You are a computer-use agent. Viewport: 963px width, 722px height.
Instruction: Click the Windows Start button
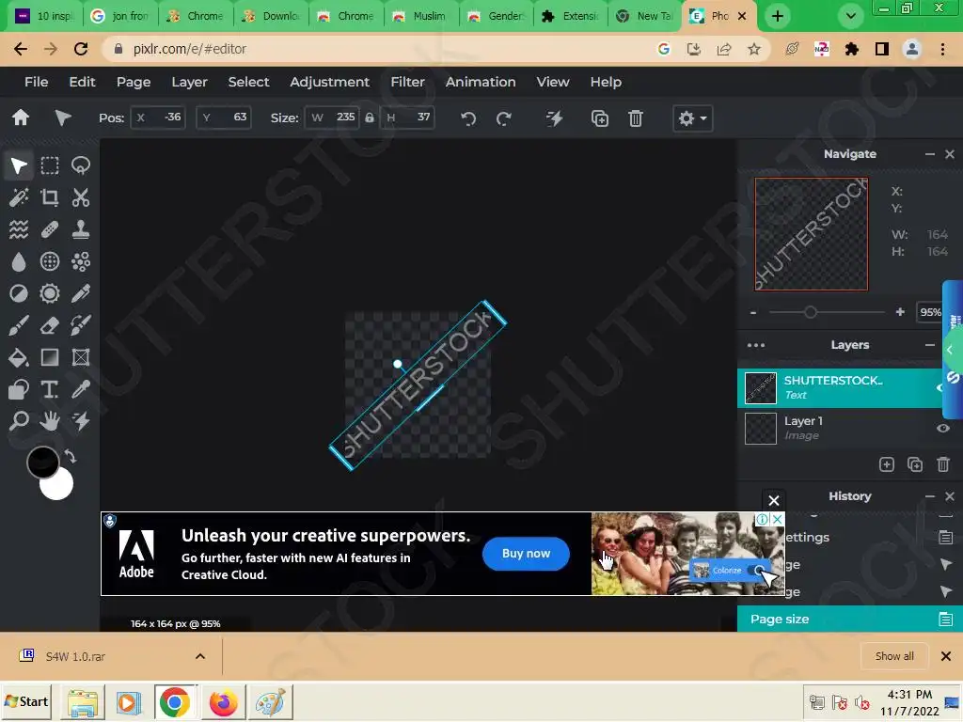[26, 701]
